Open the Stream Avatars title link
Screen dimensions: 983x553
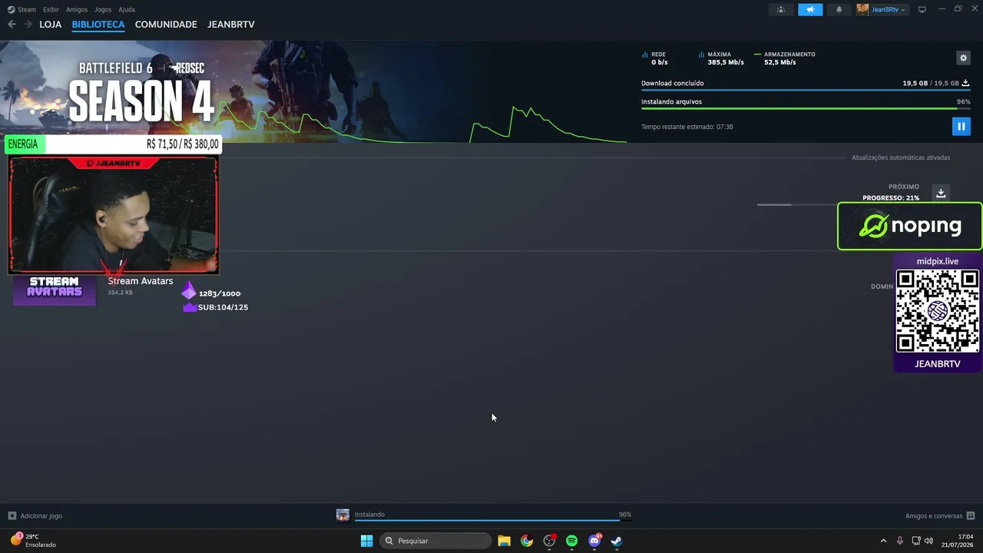141,281
